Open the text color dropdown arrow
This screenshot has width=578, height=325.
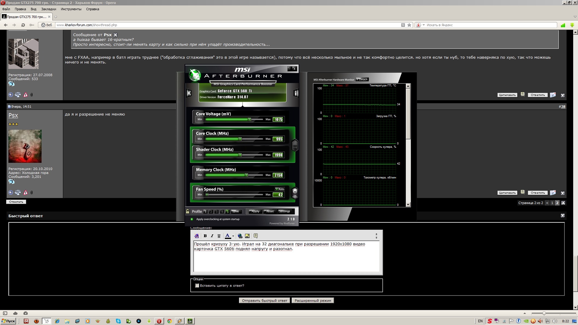(233, 236)
